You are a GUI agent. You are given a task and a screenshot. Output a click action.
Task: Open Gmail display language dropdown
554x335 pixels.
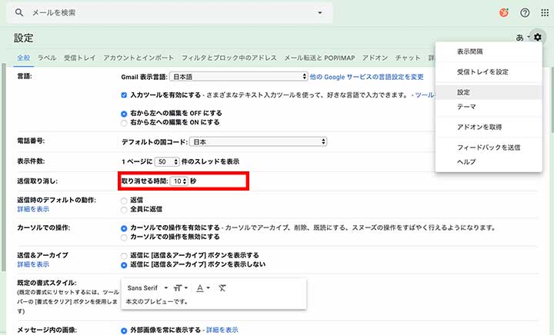(x=239, y=77)
